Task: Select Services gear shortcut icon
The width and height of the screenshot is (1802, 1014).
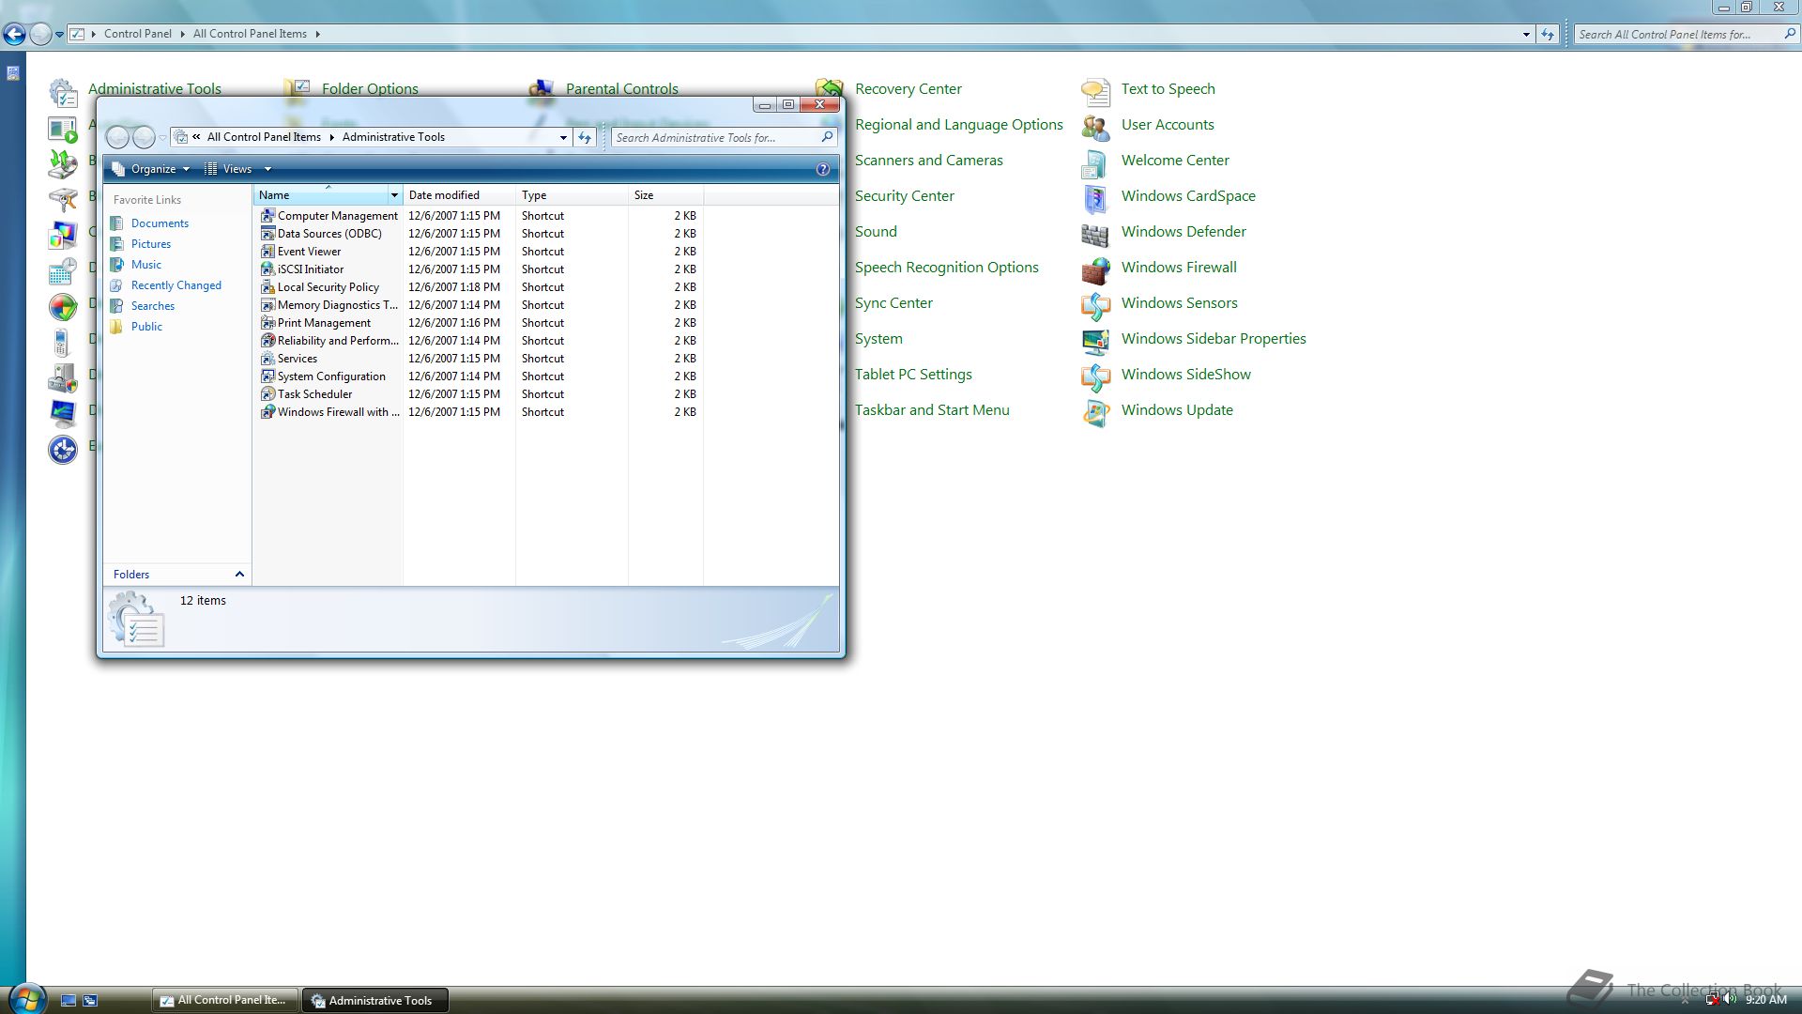Action: pyautogui.click(x=267, y=359)
